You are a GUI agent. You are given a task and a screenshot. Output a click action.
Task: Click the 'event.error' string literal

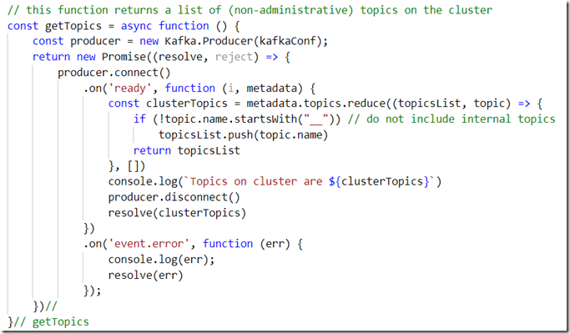tap(144, 244)
